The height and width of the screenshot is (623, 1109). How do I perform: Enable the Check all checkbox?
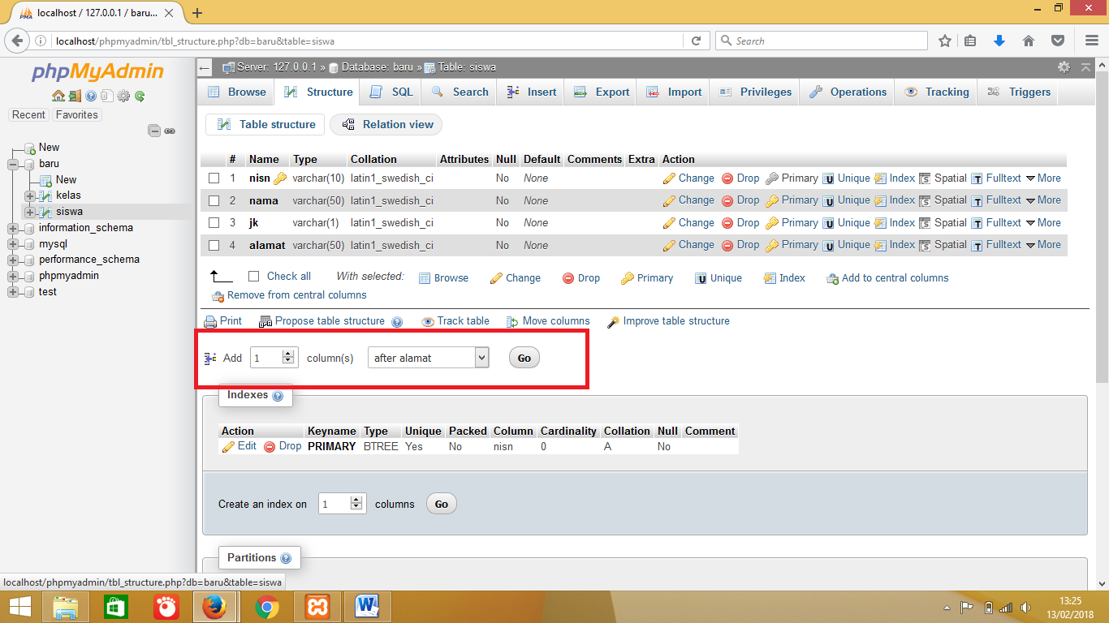pos(252,276)
